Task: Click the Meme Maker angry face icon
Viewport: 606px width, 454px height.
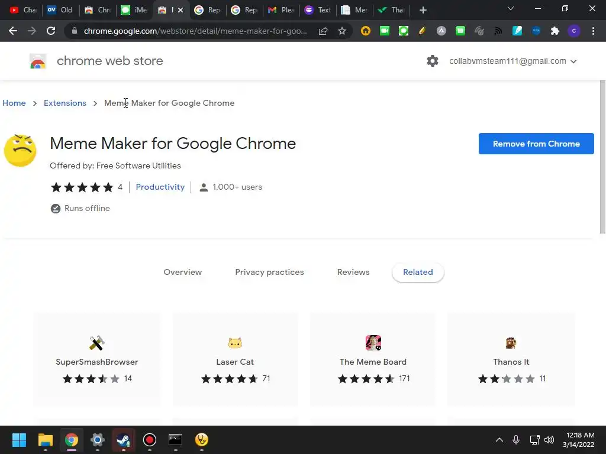Action: 20,151
